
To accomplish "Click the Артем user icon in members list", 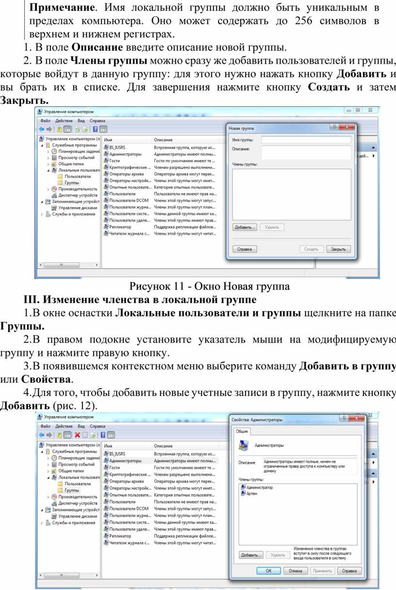I will pyautogui.click(x=243, y=493).
